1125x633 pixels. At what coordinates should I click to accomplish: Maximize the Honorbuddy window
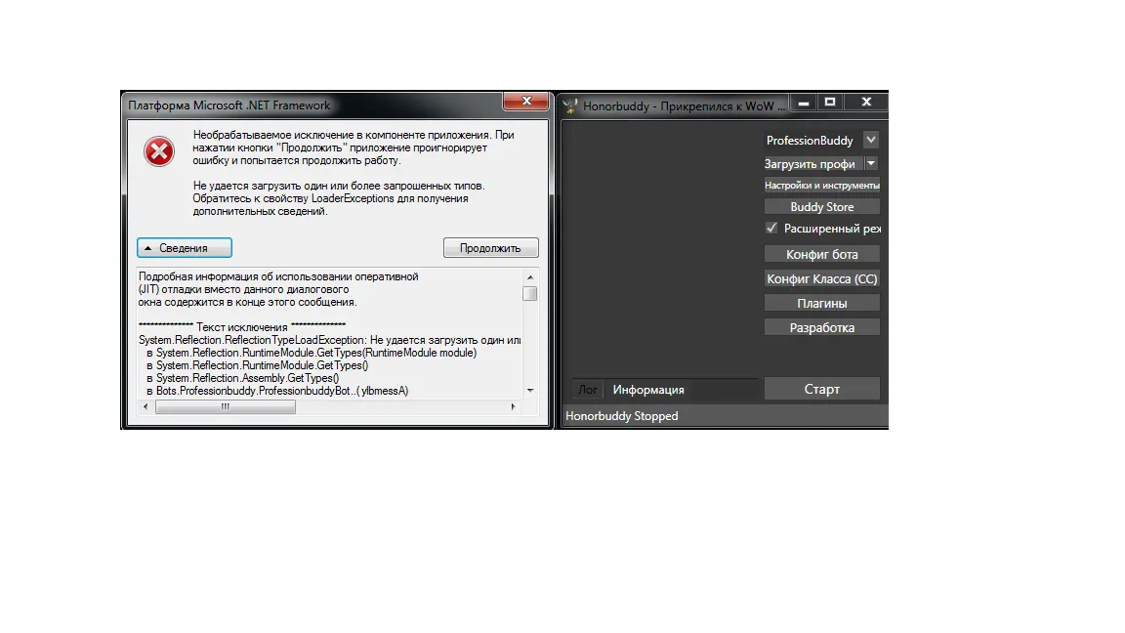[830, 103]
